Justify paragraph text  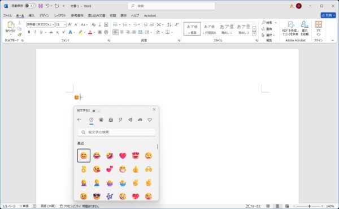[x=134, y=32]
